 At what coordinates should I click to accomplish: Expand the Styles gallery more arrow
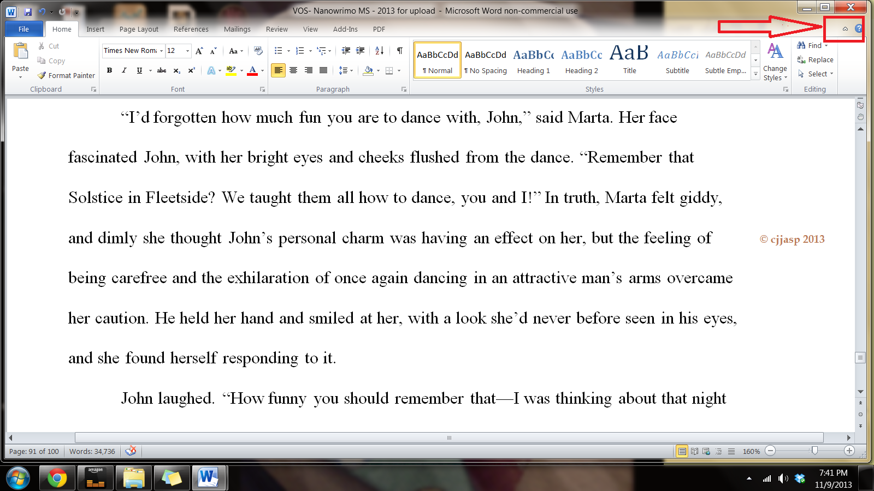coord(755,74)
